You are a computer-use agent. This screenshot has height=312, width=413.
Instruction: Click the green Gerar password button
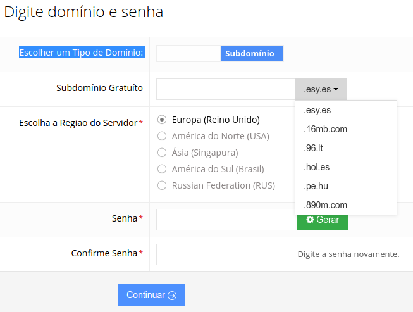click(x=323, y=220)
